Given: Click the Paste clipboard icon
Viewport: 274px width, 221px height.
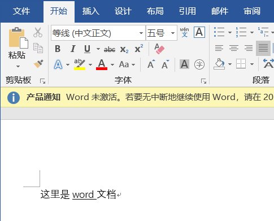Looking at the screenshot, I should (19, 38).
